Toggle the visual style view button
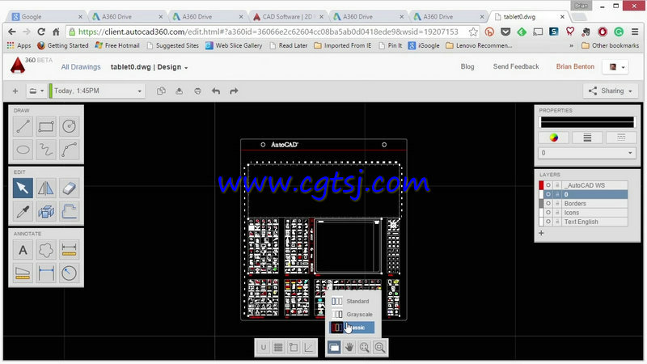 (334, 348)
